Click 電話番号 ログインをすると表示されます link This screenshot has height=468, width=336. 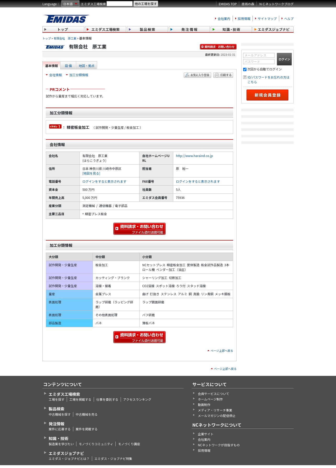pyautogui.click(x=104, y=181)
